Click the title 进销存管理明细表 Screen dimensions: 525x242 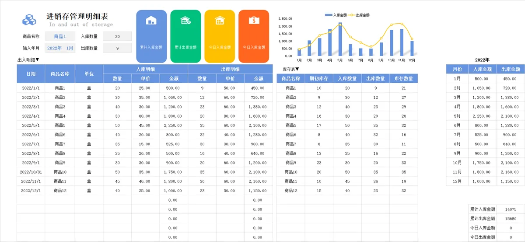point(77,17)
